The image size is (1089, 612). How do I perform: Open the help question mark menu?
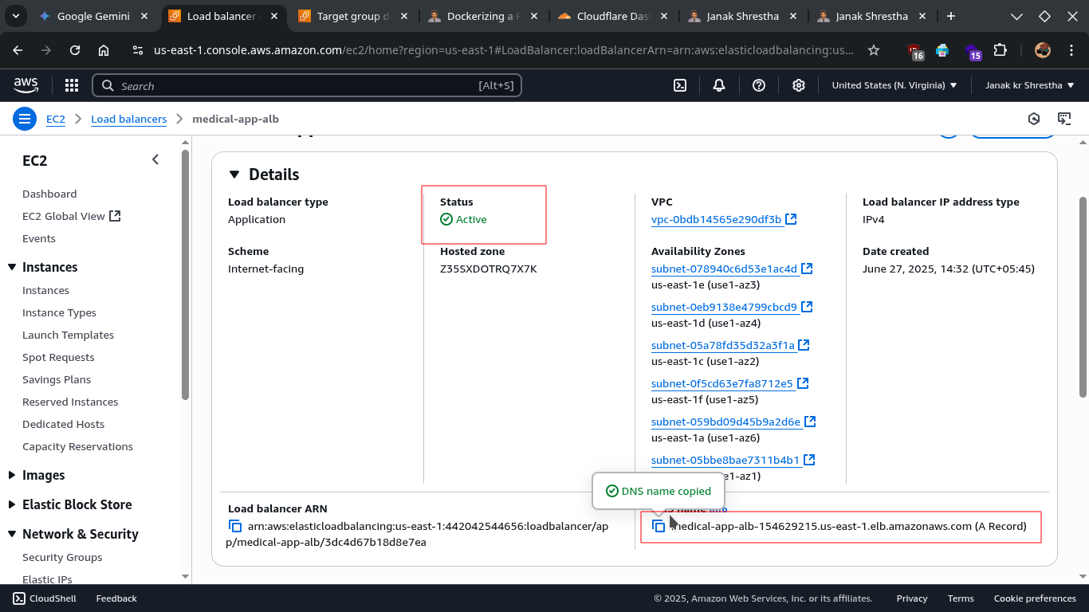coord(759,85)
